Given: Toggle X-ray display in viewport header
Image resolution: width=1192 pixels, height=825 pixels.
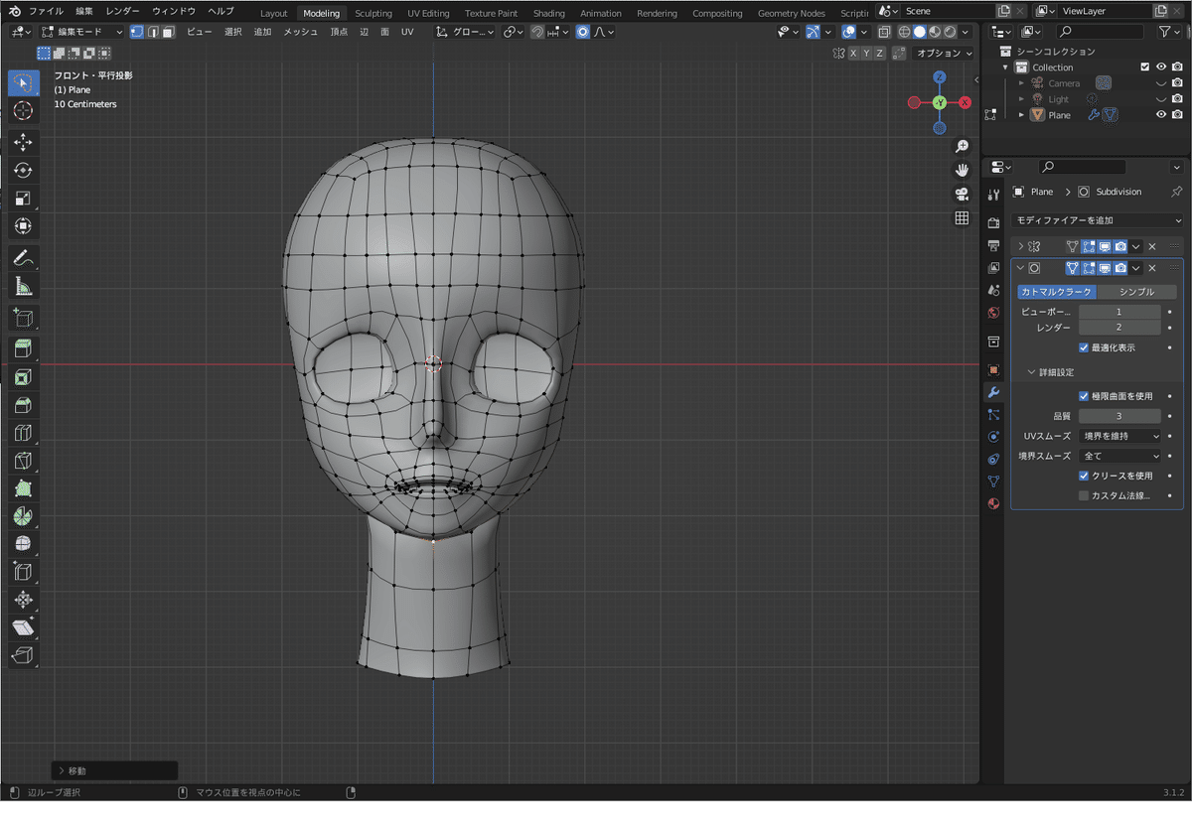Looking at the screenshot, I should pyautogui.click(x=884, y=32).
